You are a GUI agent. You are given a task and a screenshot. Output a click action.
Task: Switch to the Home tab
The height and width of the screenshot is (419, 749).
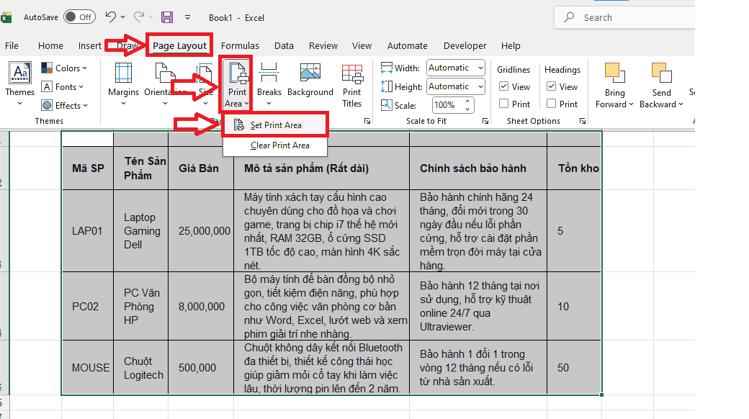tap(50, 46)
